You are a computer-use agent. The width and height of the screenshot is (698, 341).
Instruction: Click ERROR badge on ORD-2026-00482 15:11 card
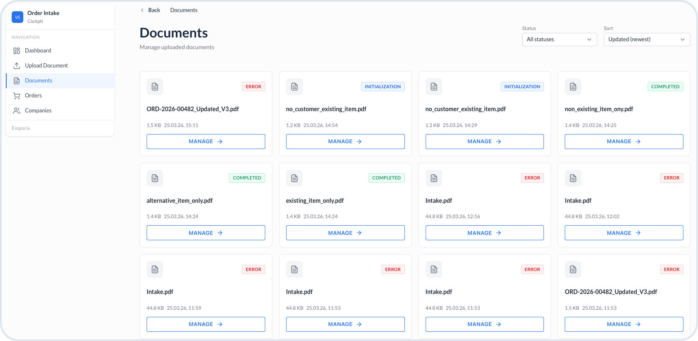point(254,87)
